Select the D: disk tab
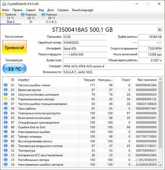Image resolution: width=165 pixels, height=170 pixels. [x=31, y=18]
